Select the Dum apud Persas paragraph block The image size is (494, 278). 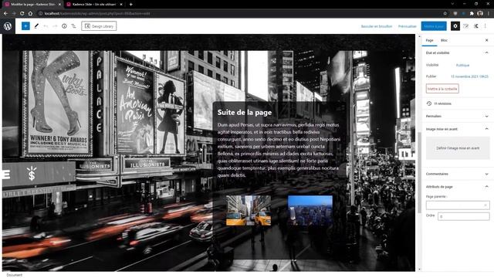[x=279, y=150]
